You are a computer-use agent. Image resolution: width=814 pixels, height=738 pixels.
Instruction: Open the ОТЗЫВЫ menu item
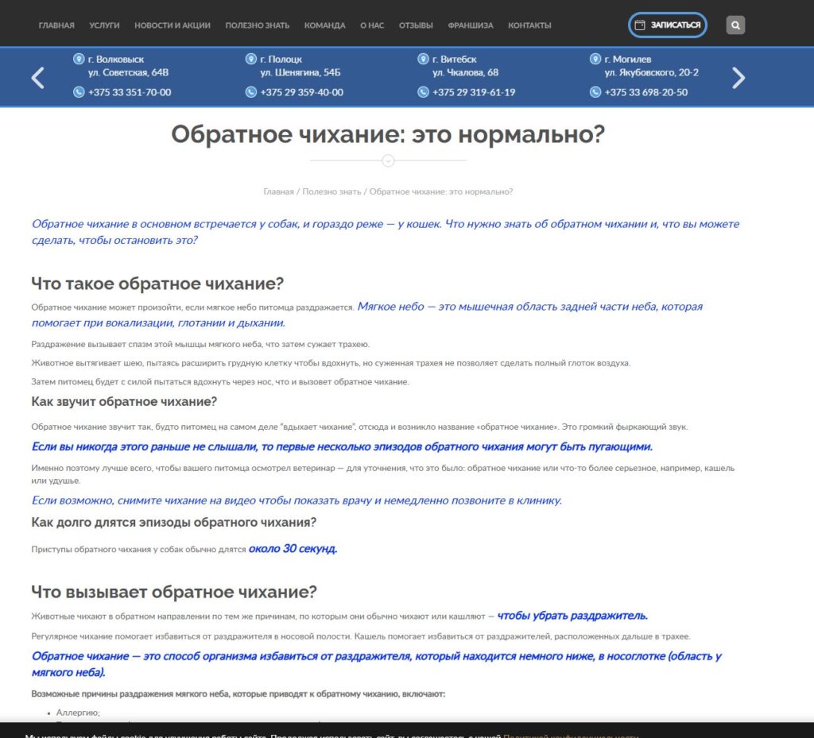click(x=416, y=25)
